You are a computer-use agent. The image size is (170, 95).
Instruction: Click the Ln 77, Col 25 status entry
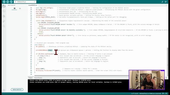tap(135, 94)
